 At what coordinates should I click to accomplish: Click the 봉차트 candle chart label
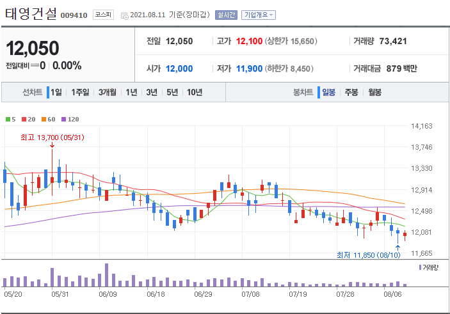303,92
